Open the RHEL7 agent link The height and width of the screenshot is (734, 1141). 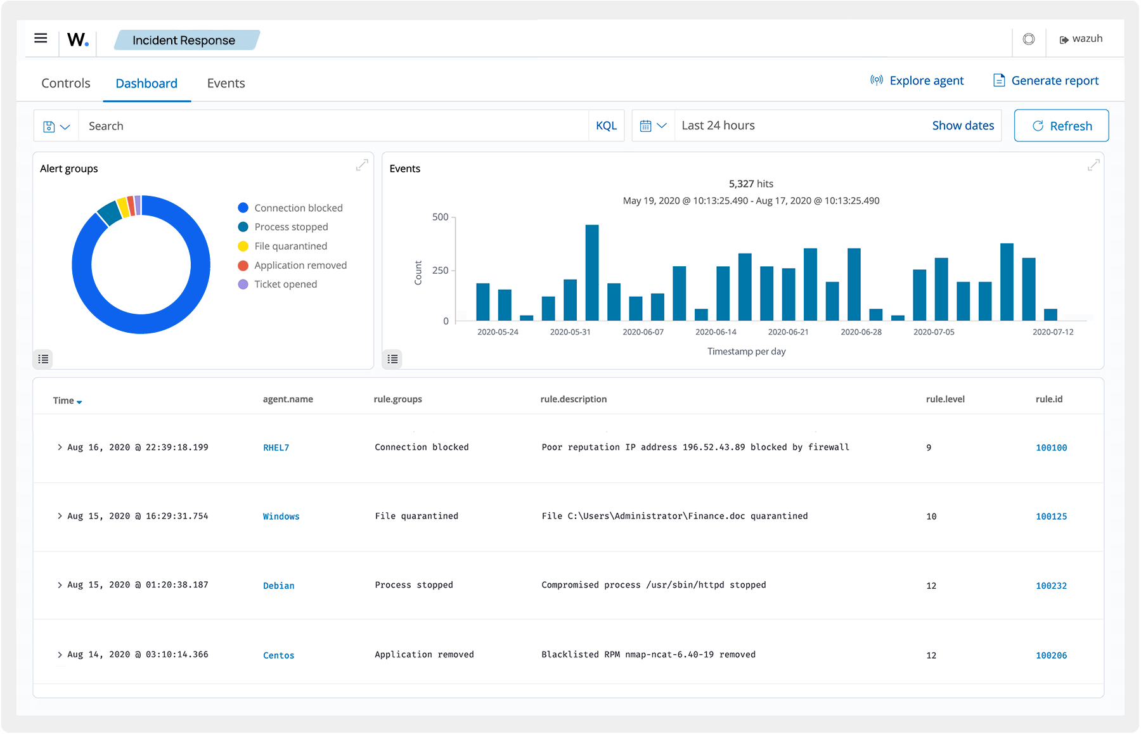coord(276,447)
